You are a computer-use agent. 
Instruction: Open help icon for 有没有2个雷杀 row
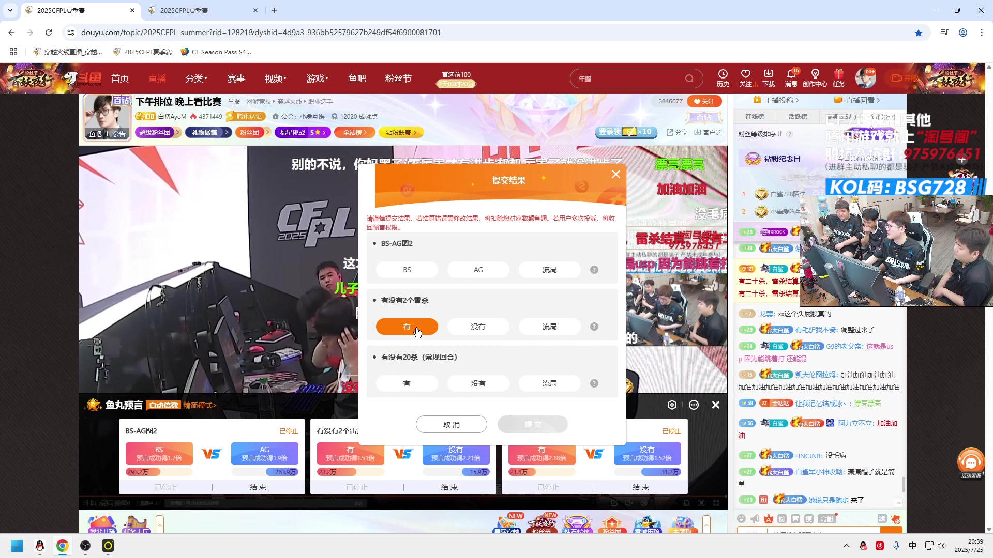click(594, 327)
